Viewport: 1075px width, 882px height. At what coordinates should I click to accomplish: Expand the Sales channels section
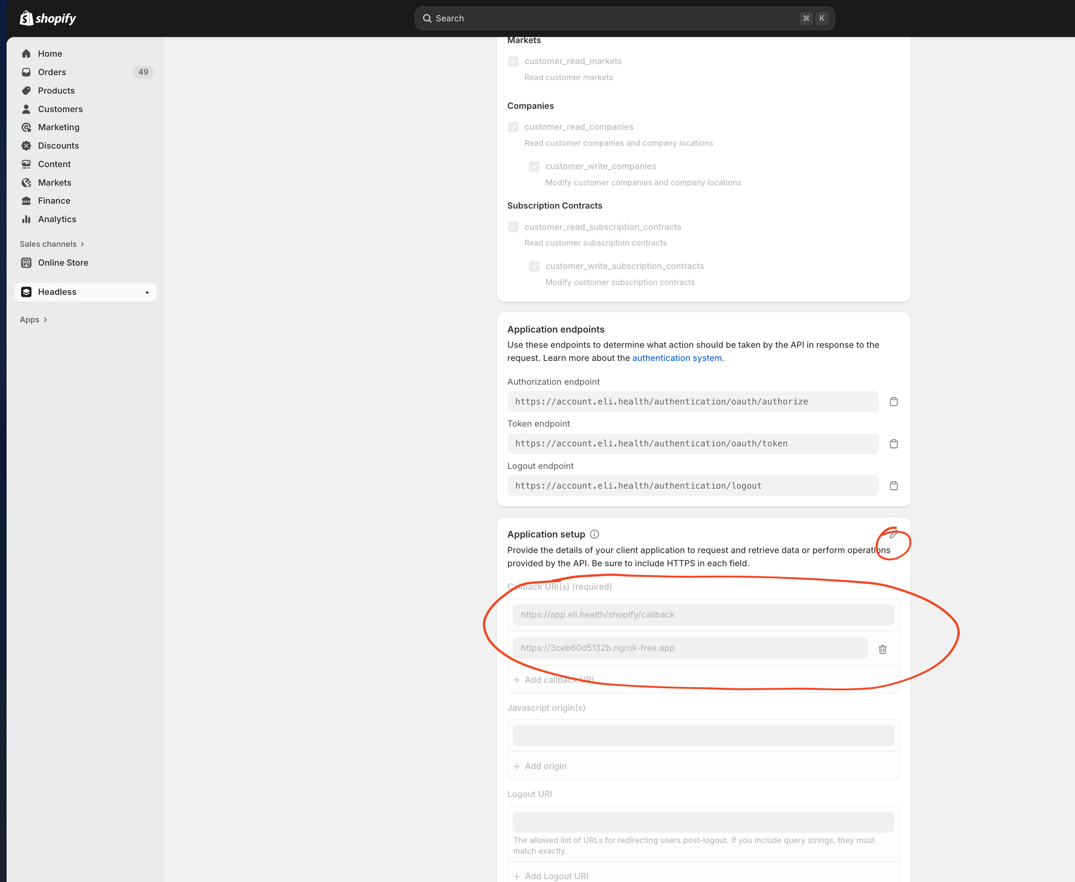coord(51,244)
